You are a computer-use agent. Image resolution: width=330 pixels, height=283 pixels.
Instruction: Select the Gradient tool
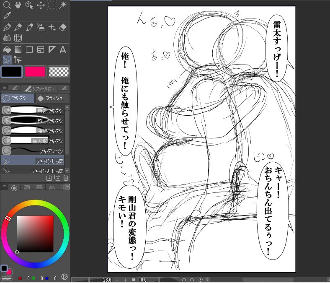(x=18, y=50)
